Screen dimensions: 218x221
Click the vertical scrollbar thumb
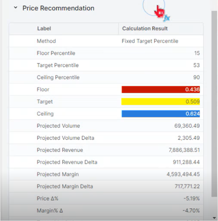point(214,104)
